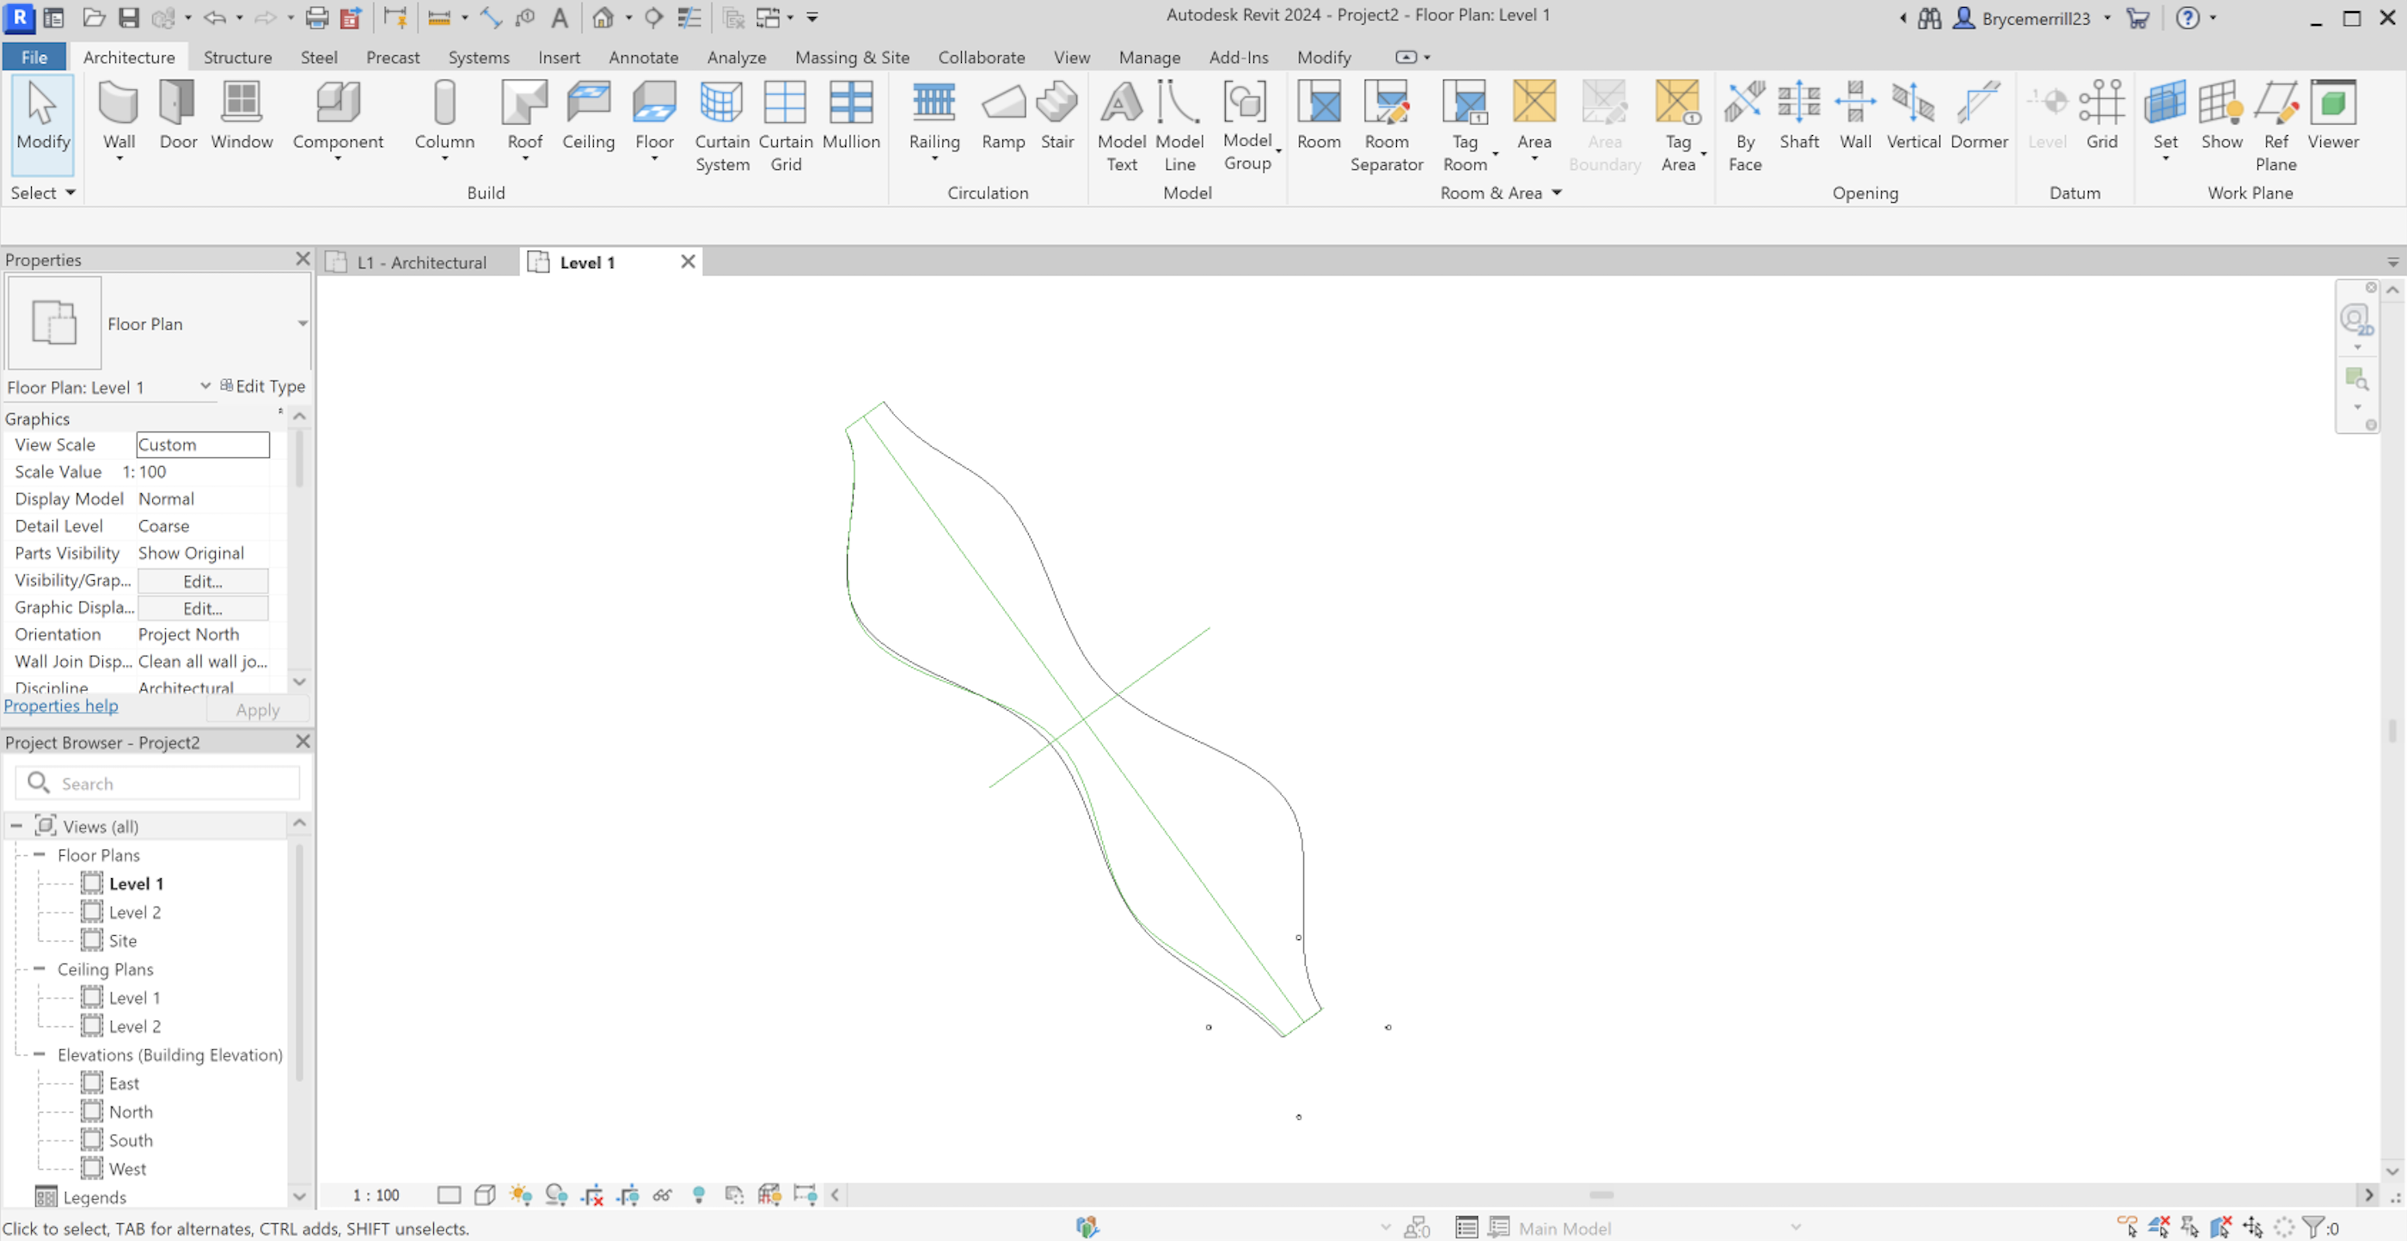Select the Wall tool
The height and width of the screenshot is (1241, 2407).
[x=119, y=117]
